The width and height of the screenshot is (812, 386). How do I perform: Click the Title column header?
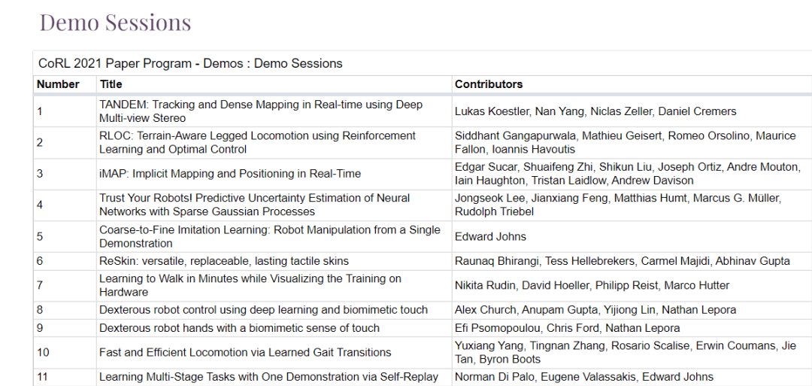point(111,84)
